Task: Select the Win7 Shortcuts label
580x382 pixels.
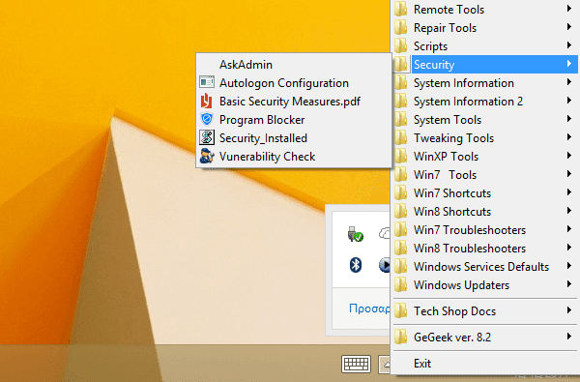Action: pos(452,193)
